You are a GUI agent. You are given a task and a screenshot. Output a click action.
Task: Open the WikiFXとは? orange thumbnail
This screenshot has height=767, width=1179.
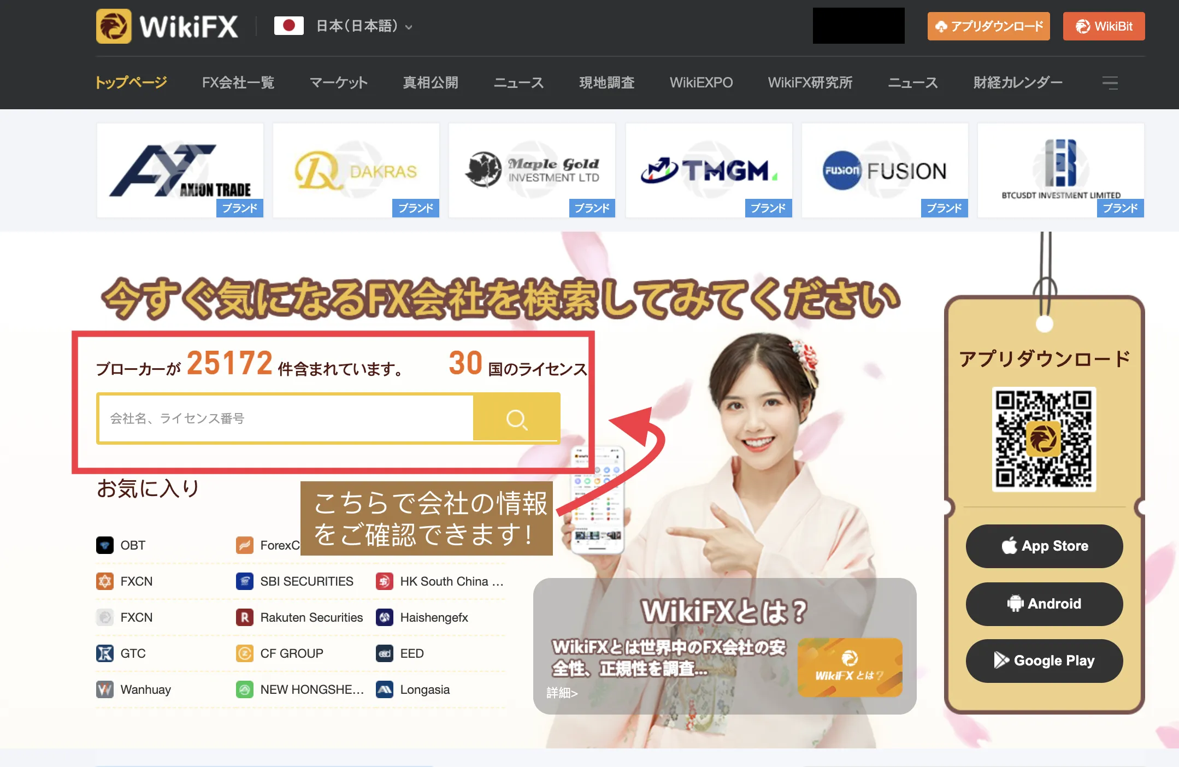[850, 667]
